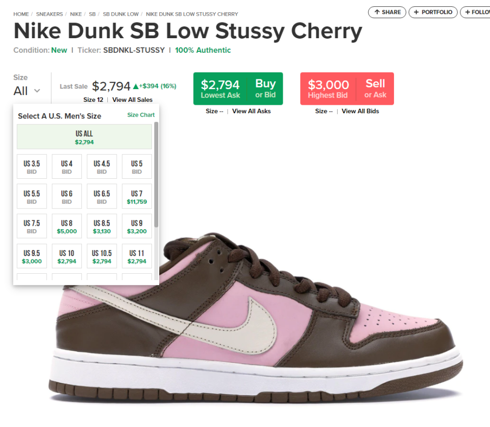Expand the Size All dropdown chevron
Screen dimensions: 490x427
(x=37, y=91)
